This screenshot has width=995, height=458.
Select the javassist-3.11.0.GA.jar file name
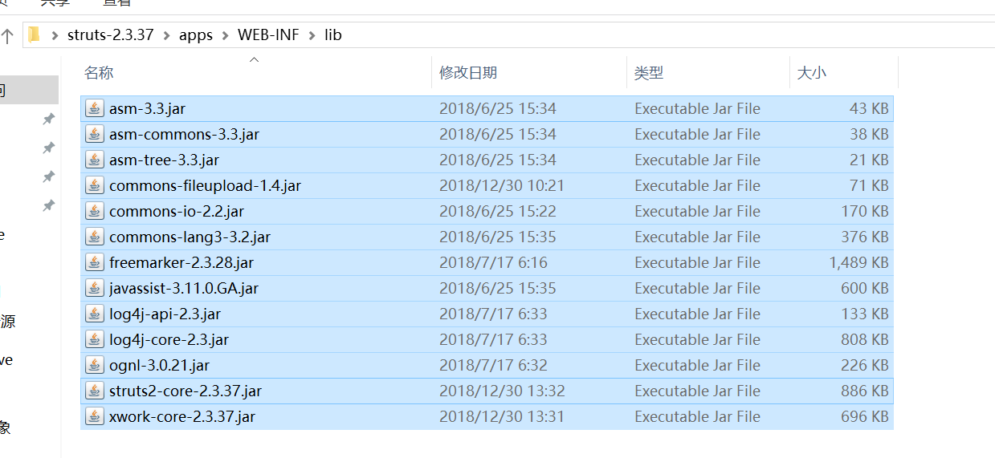tap(184, 288)
